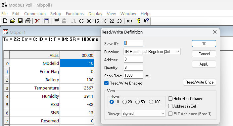
Task: Click the 101 toolbar button
Action: tap(129, 21)
